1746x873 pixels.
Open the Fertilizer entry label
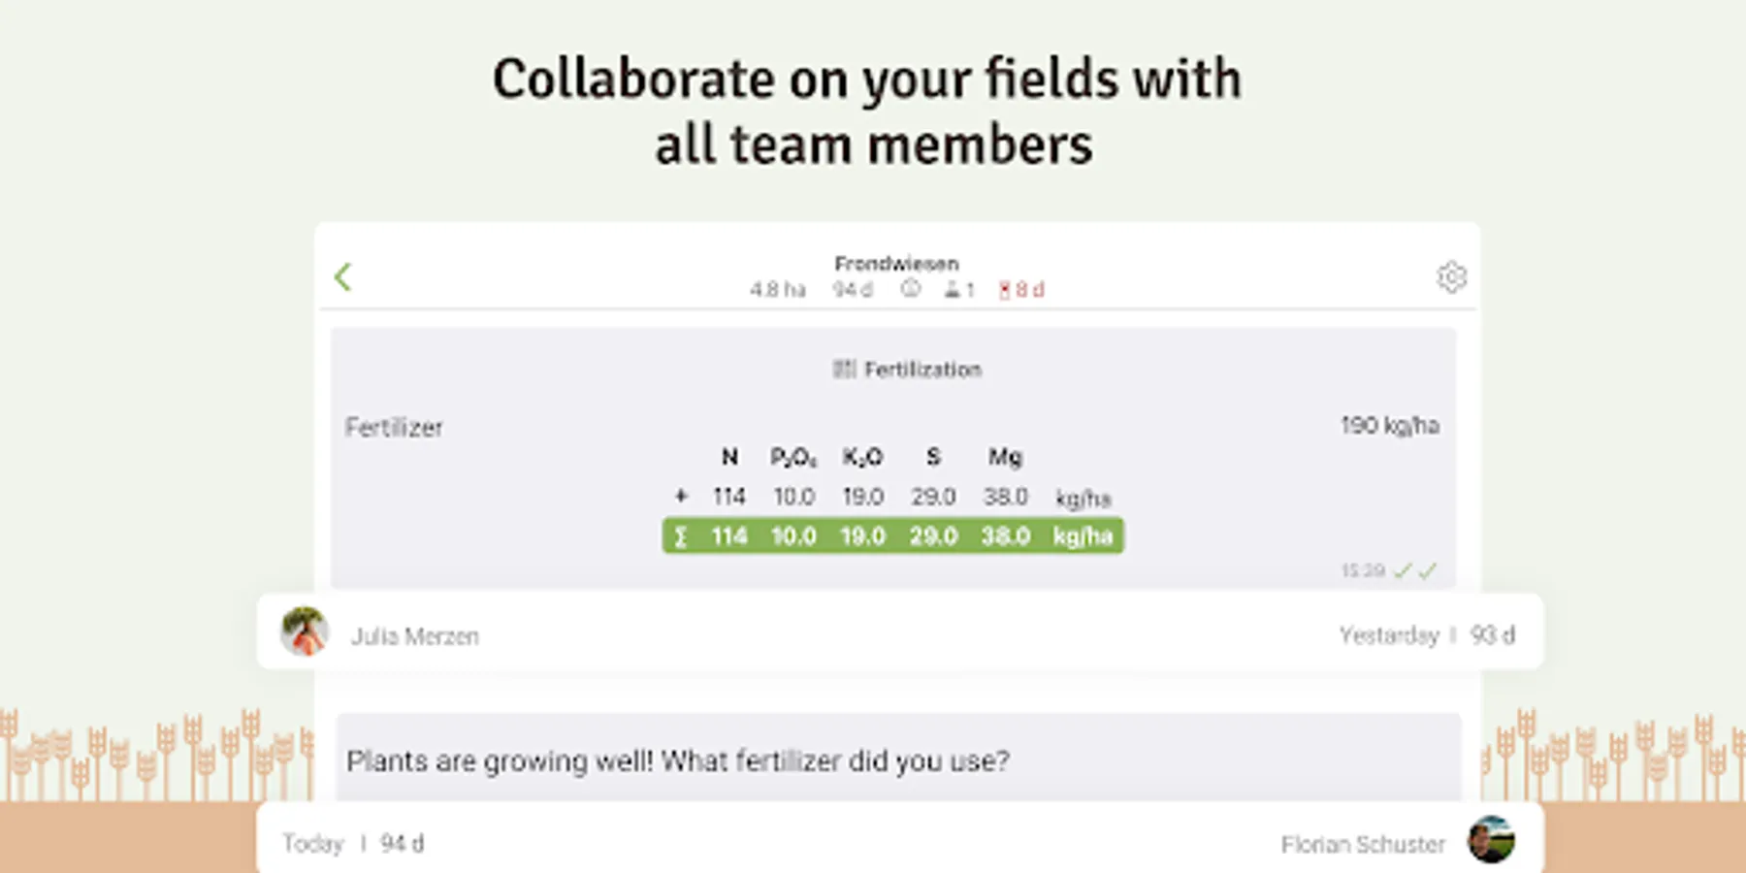click(394, 428)
